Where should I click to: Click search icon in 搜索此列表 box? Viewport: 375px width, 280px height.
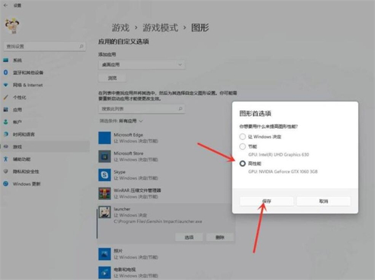coord(181,109)
